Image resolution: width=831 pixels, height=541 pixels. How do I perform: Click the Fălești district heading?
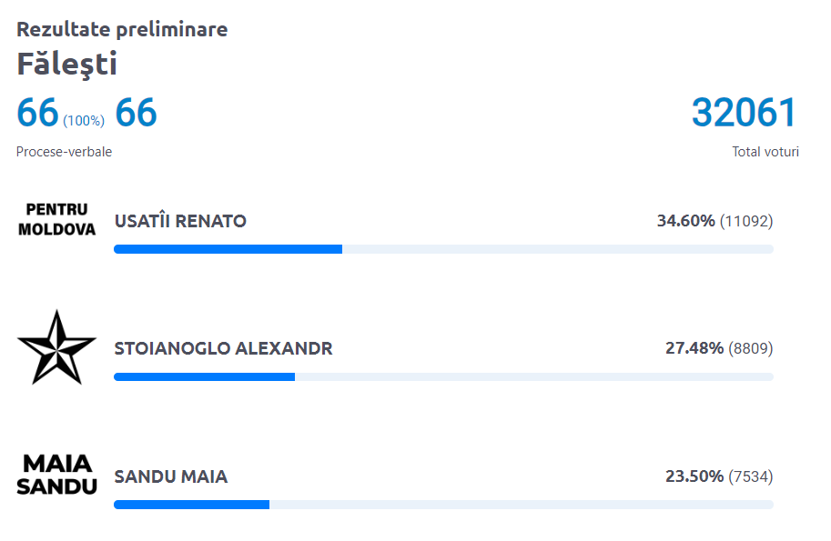click(66, 65)
